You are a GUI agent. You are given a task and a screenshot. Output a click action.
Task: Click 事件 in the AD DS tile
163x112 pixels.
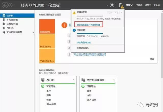49,91
